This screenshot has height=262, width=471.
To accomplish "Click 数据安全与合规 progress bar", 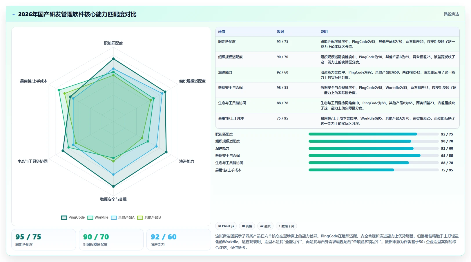I will point(374,155).
